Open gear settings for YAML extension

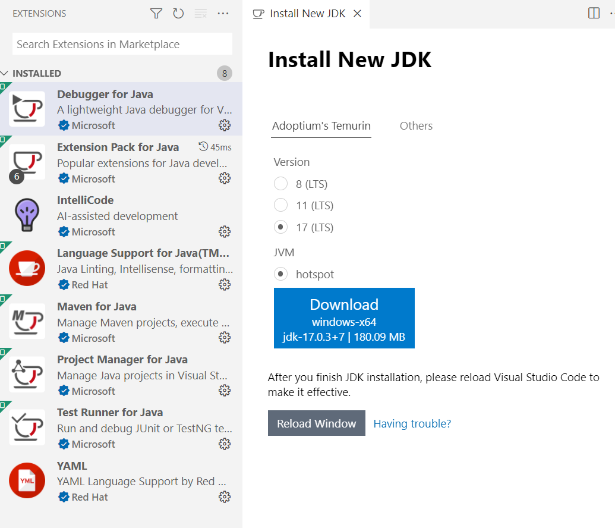tap(225, 497)
